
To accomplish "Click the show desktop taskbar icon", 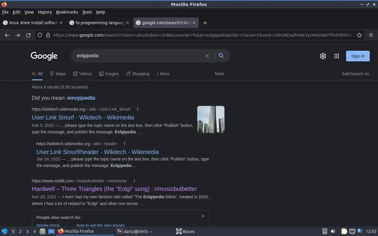I will 51,232.
